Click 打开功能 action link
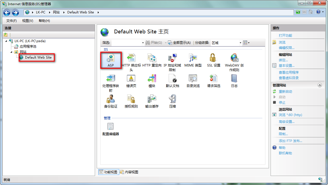The width and height of the screenshot is (328, 185). click(285, 35)
